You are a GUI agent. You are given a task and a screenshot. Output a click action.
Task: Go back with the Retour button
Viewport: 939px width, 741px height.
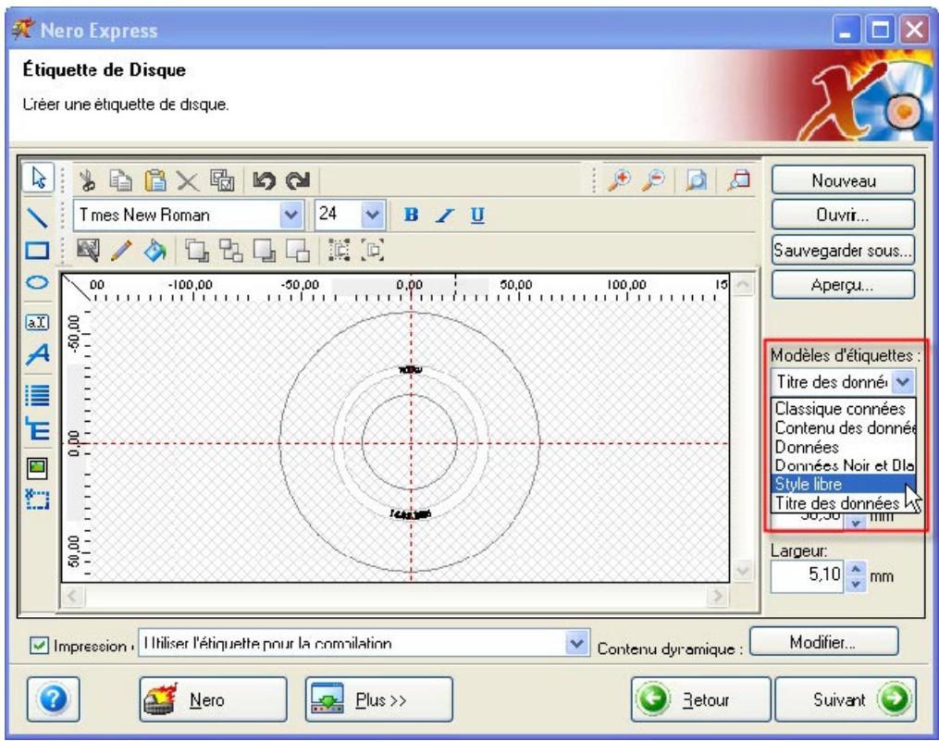pos(700,699)
